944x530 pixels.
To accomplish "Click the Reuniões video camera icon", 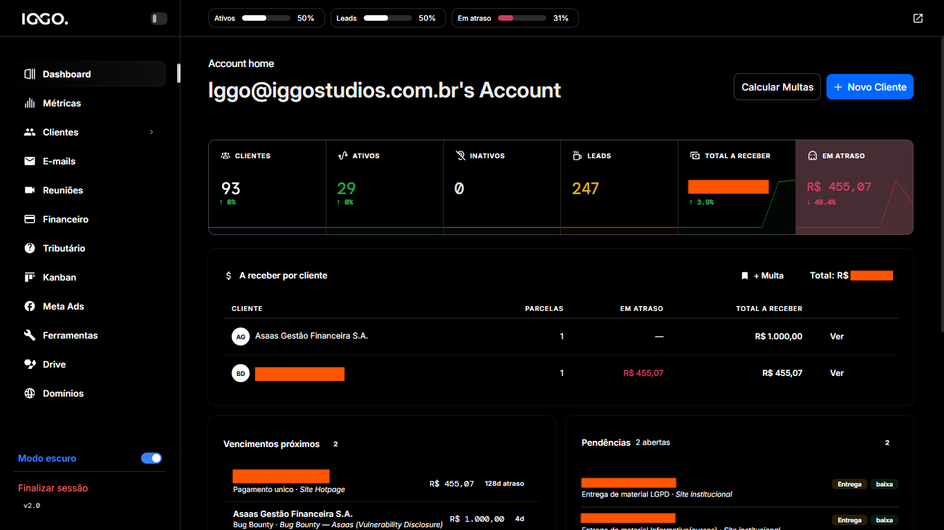I will tap(30, 190).
